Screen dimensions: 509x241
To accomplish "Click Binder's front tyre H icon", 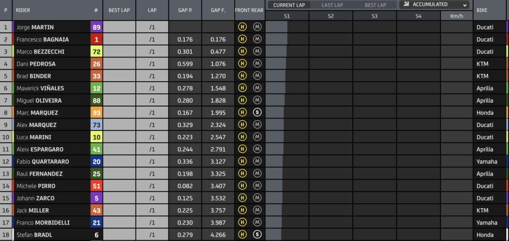I will [242, 76].
